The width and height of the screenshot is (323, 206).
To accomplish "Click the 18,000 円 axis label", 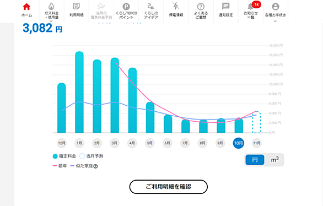I will click(276, 46).
